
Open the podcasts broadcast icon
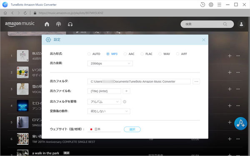(58, 24)
